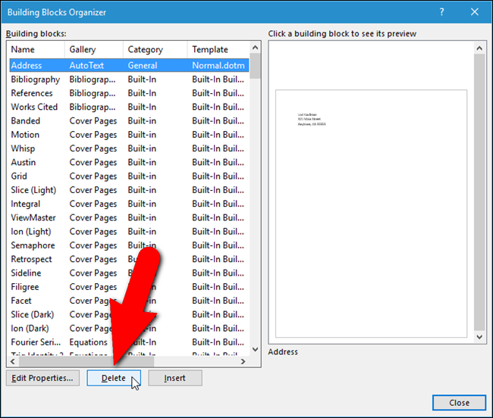
Task: Sort list by the Category column header
Action: pos(155,49)
